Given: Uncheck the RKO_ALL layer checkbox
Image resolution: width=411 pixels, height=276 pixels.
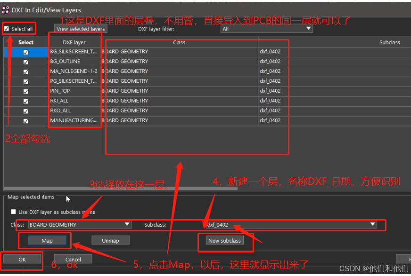Looking at the screenshot, I should pos(25,110).
